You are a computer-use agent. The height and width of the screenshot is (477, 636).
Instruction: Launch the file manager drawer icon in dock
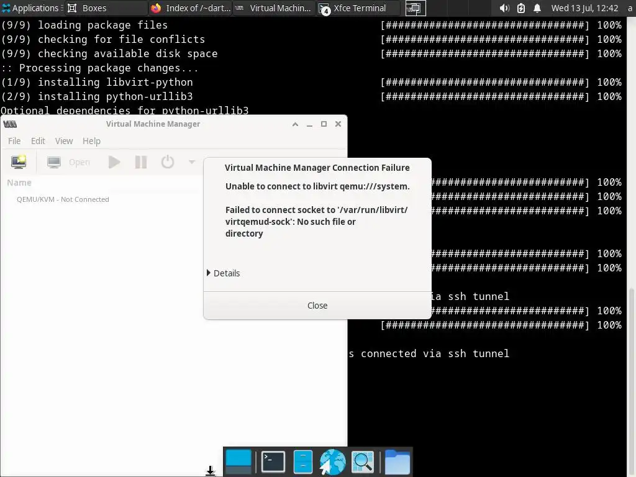click(302, 461)
